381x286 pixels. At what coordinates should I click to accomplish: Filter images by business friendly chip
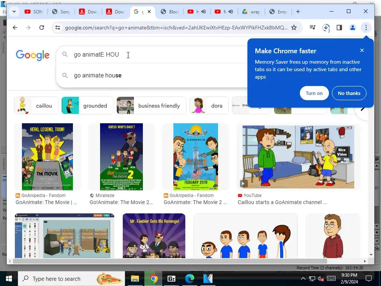tap(151, 105)
